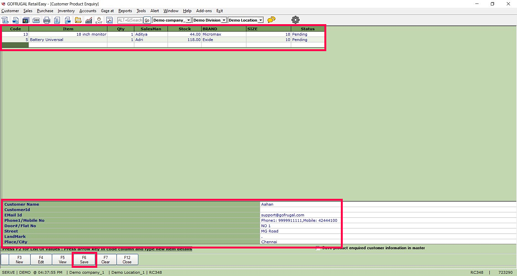This screenshot has height=276, width=517.
Task: Click Pending status in the Micromax row
Action: tap(308, 34)
